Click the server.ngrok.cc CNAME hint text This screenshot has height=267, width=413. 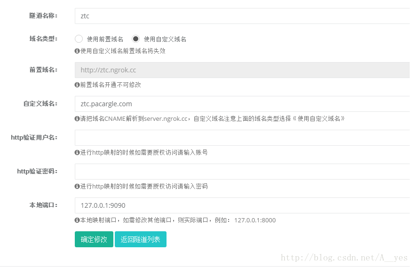click(213, 119)
